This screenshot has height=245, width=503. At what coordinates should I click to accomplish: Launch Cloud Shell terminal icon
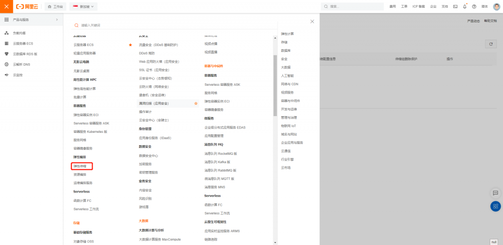(x=455, y=6)
